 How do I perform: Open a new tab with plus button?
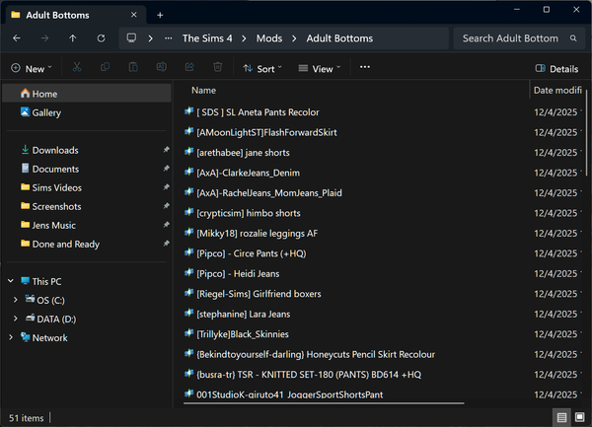click(160, 14)
